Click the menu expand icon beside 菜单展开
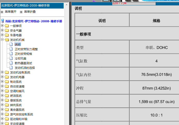The width and height of the screenshot is (179, 125). point(2,12)
